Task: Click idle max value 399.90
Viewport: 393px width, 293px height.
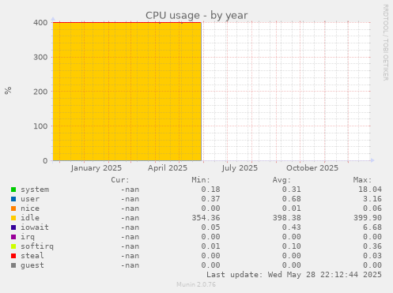Action: [x=368, y=218]
